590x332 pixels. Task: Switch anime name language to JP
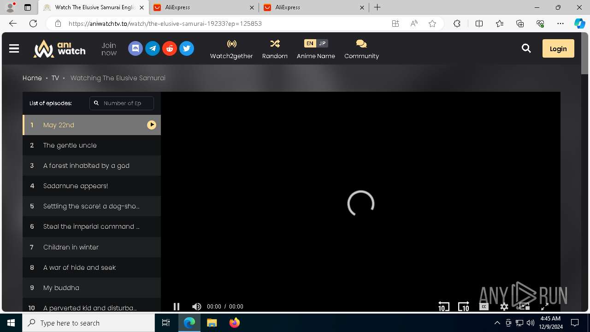(322, 43)
